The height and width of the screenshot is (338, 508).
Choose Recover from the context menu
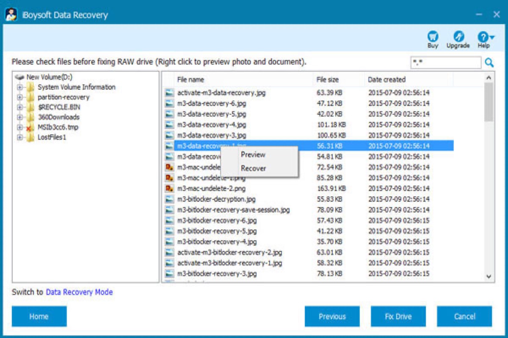tap(253, 168)
